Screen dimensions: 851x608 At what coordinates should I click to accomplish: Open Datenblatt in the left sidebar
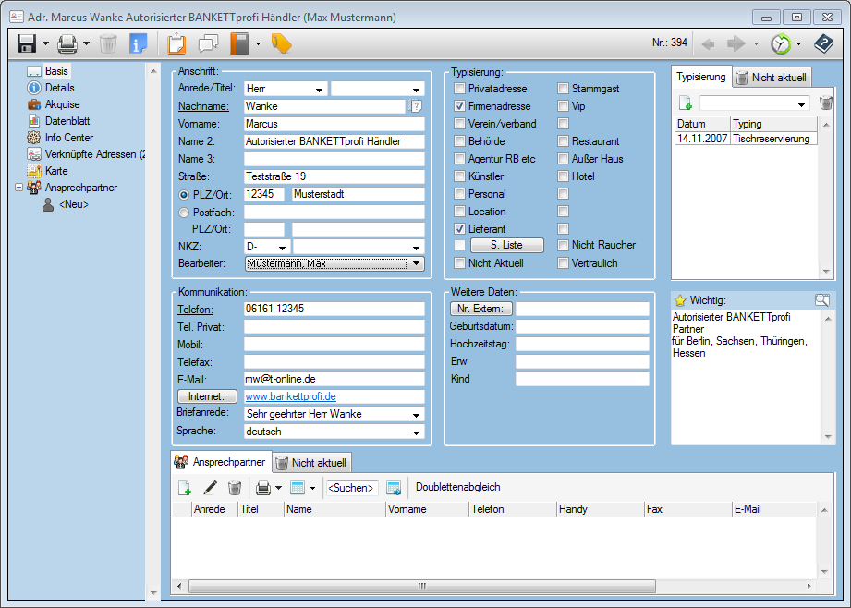click(67, 121)
